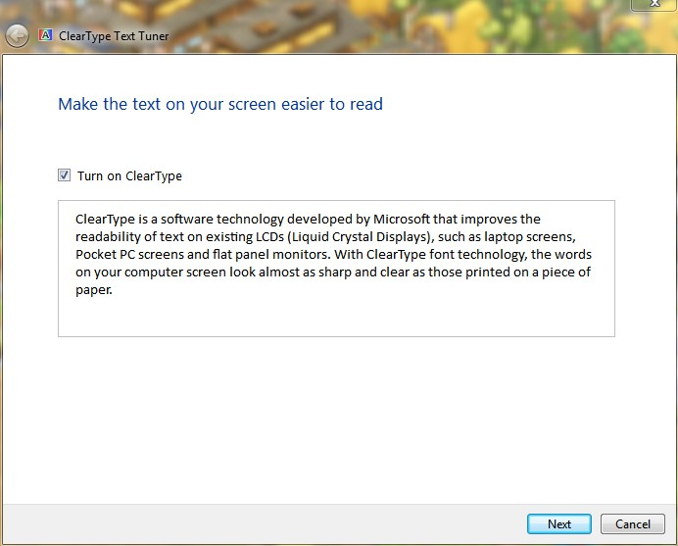Click the ClearType description paragraph
Viewport: 678px width, 546px height.
333,255
